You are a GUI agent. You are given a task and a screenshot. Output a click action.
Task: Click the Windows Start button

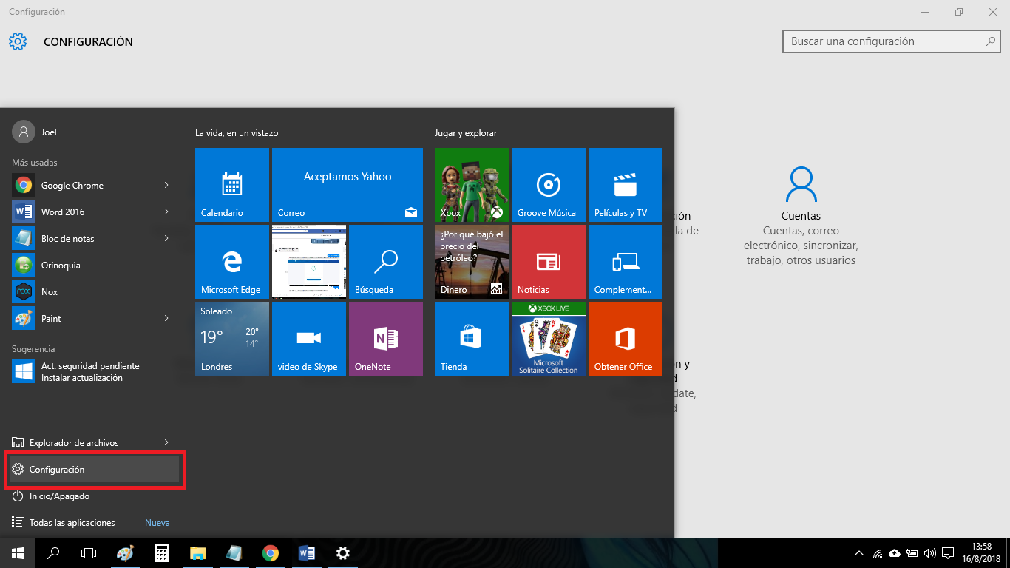(18, 553)
